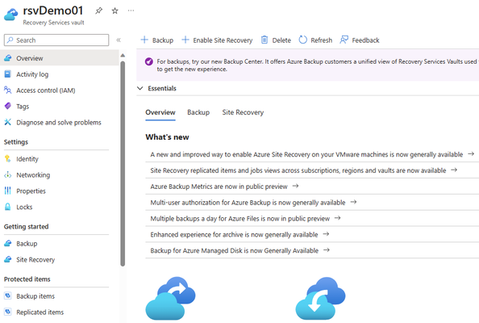Mark rsvDemo01 as favorite with star icon
The image size is (479, 323).
click(115, 11)
